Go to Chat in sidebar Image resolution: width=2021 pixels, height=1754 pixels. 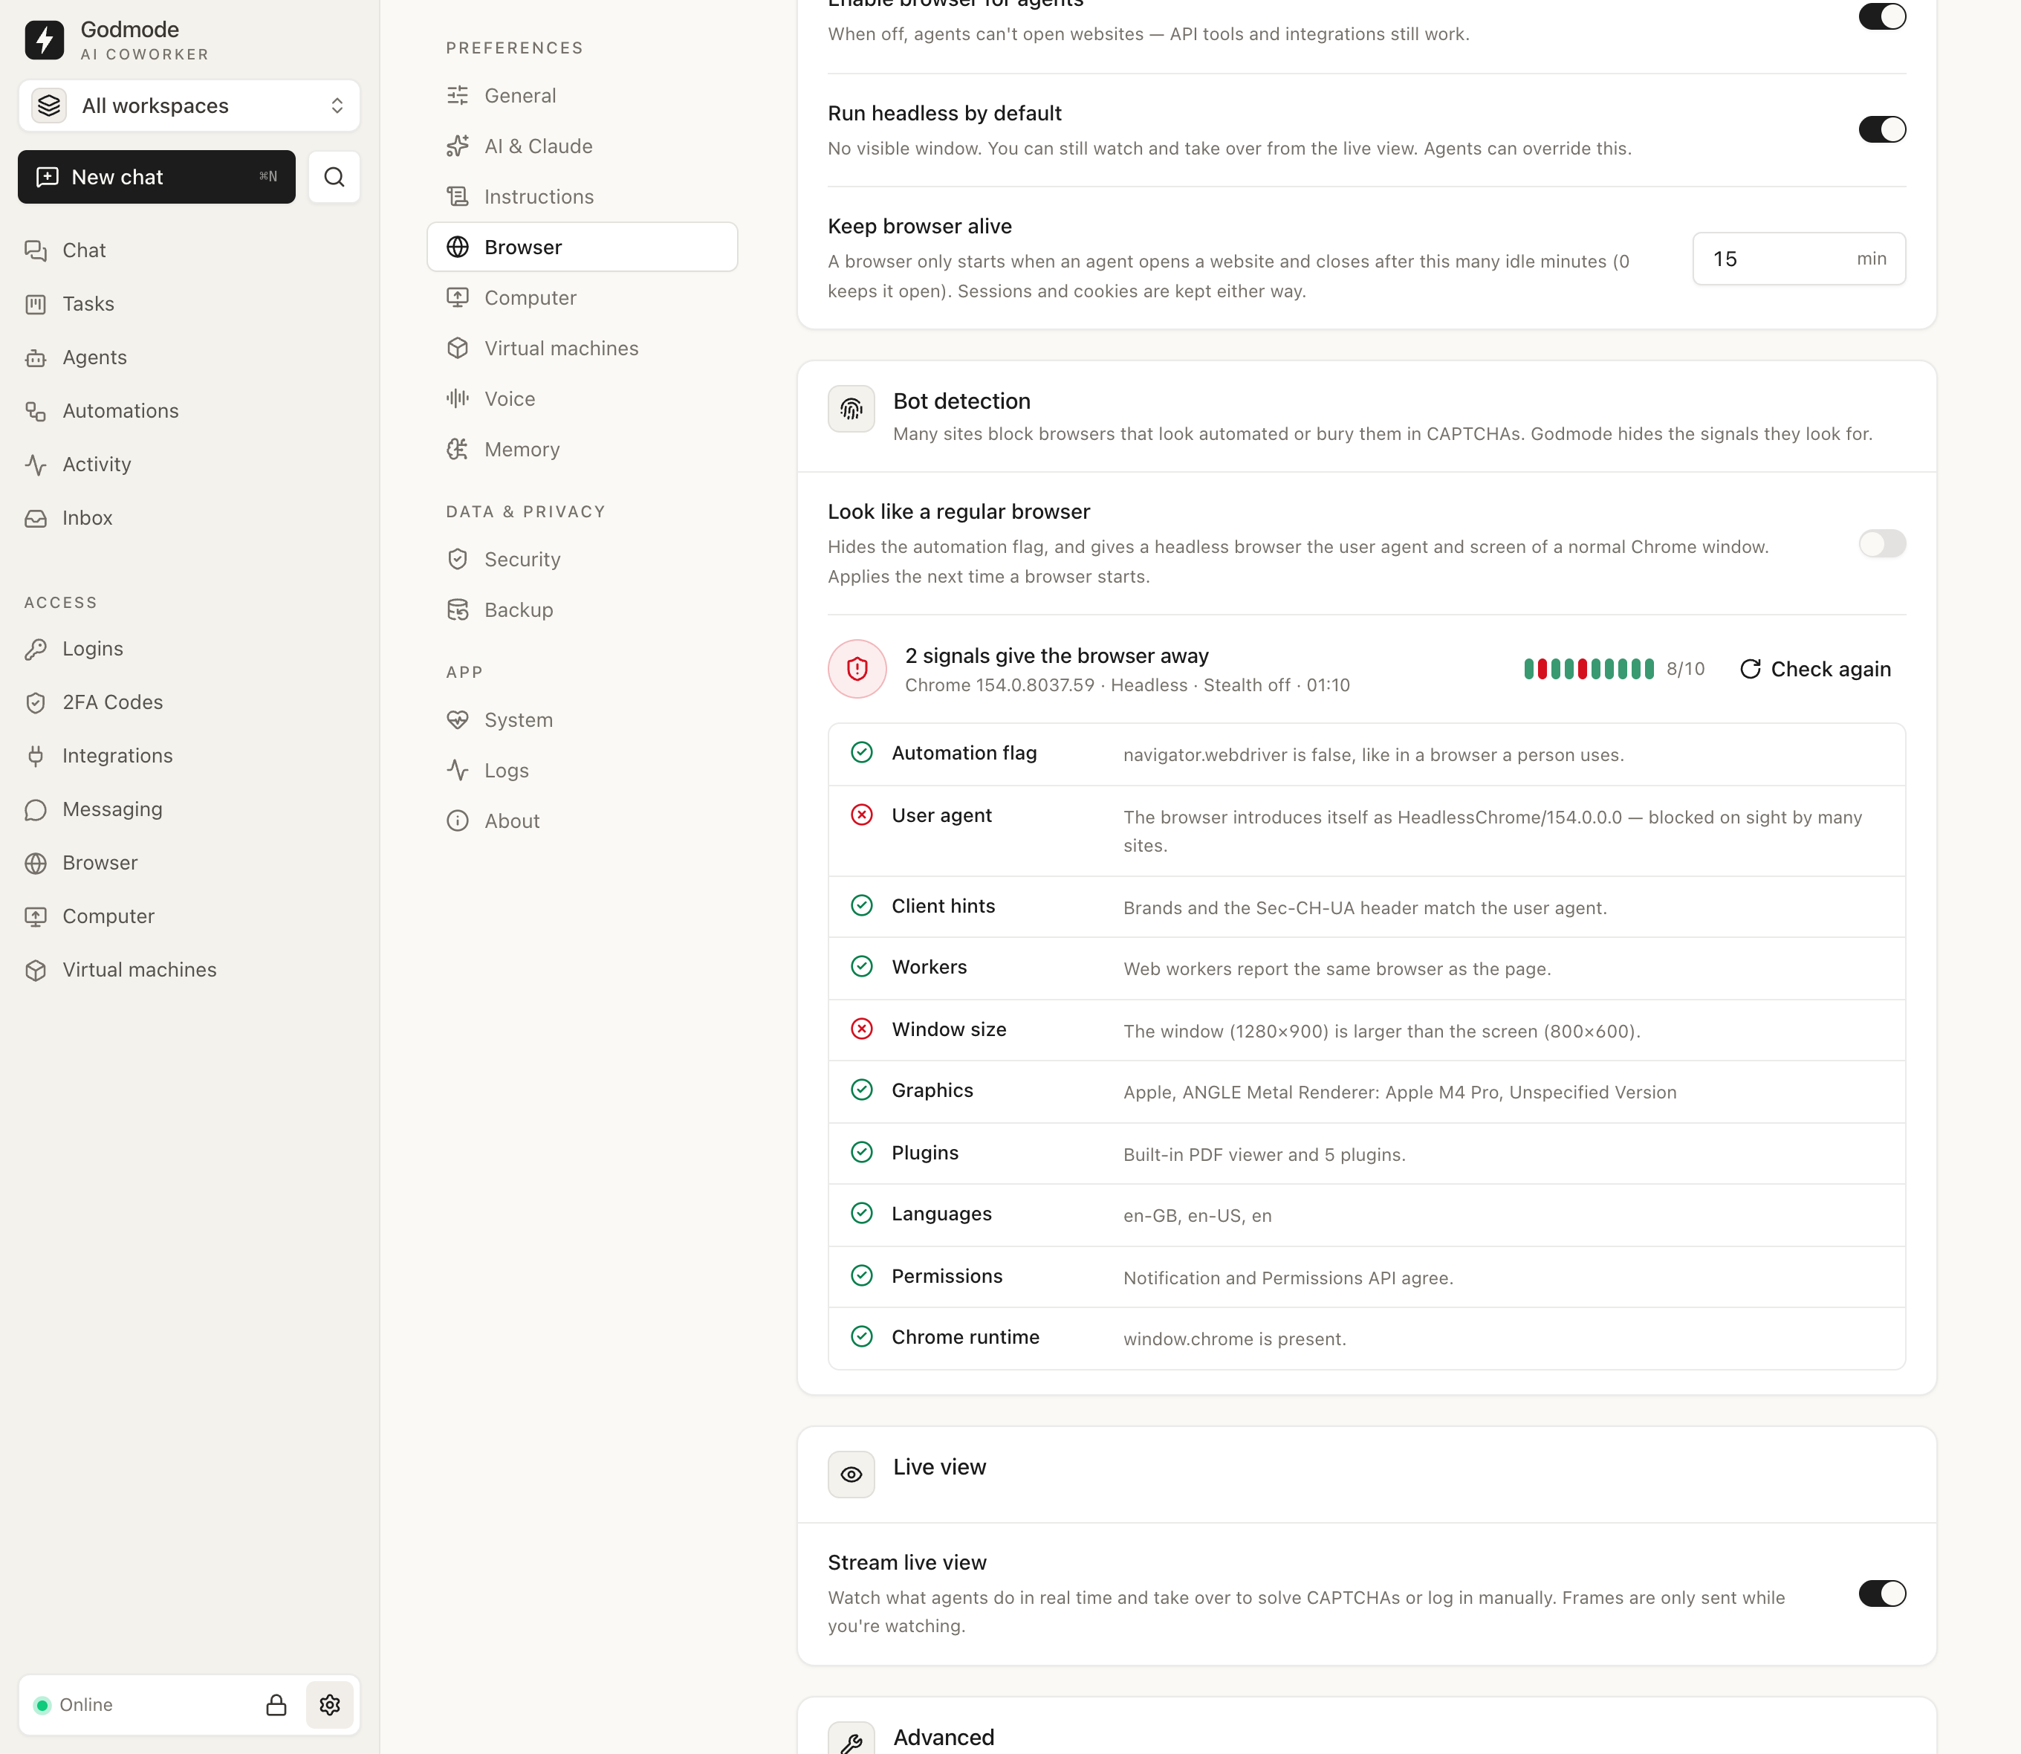click(189, 250)
